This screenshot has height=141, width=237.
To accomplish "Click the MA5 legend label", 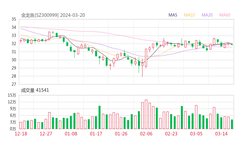I will pos(173,15).
